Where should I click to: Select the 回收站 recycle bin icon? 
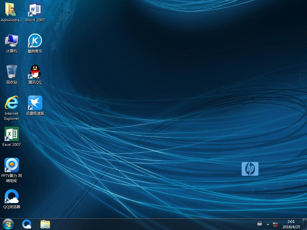[12, 75]
